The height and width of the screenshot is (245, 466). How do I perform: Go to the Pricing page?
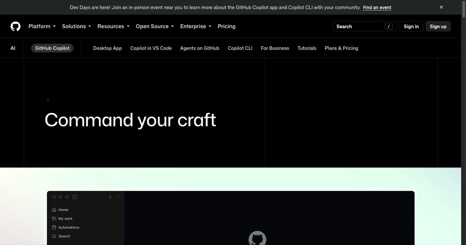(226, 26)
